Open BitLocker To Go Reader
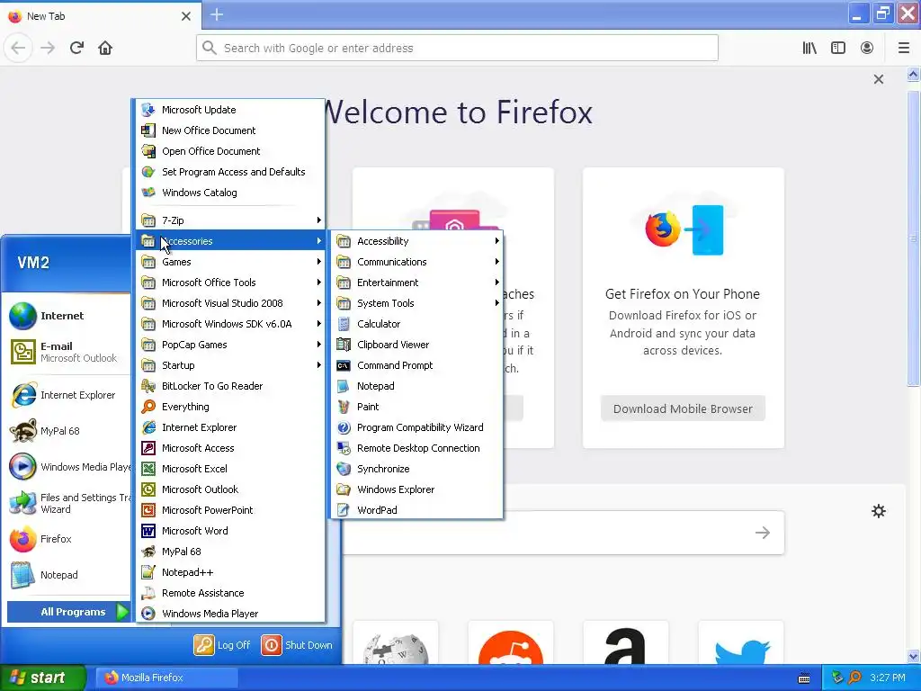Screen dimensions: 921x691 231,386
